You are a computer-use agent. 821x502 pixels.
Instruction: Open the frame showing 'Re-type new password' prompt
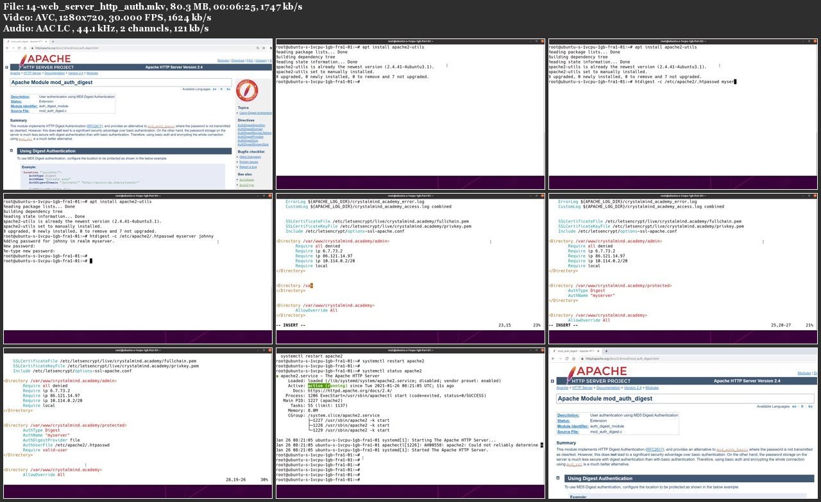tap(138, 268)
